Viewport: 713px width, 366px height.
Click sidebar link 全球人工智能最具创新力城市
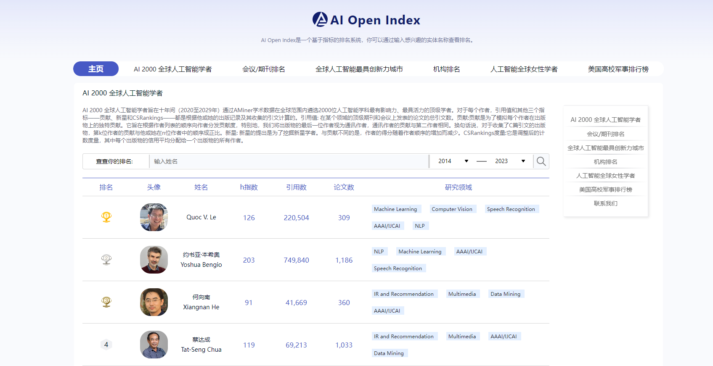[x=606, y=148]
